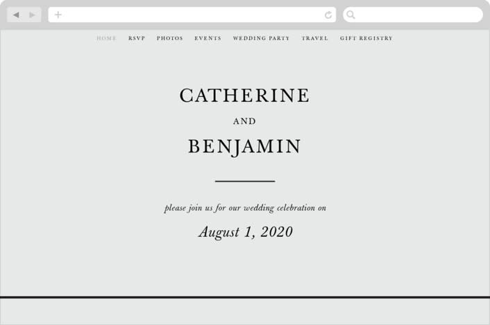Click the short divider line under names

click(x=245, y=181)
